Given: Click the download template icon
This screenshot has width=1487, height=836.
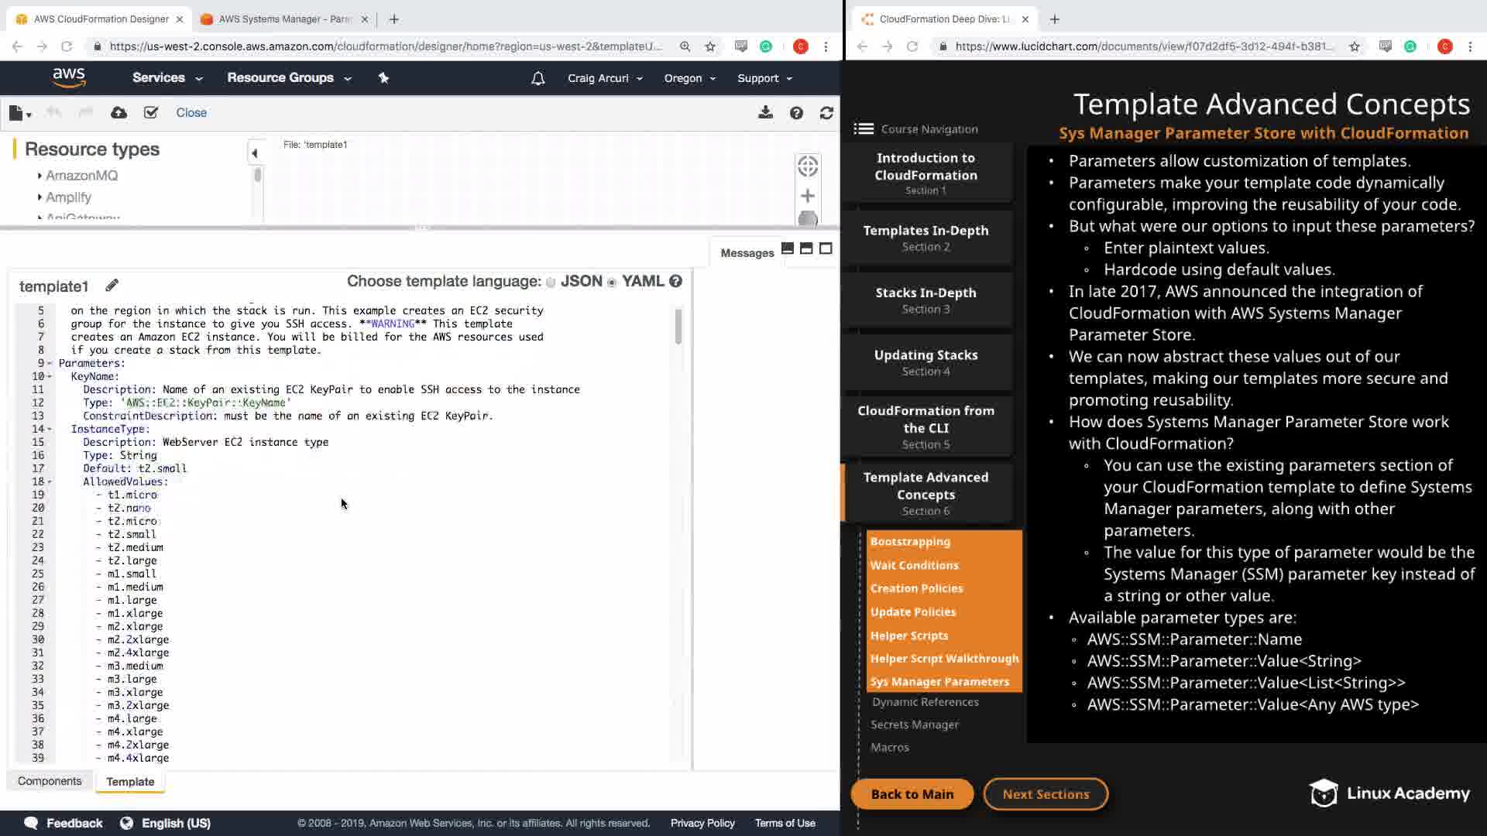Looking at the screenshot, I should [765, 113].
